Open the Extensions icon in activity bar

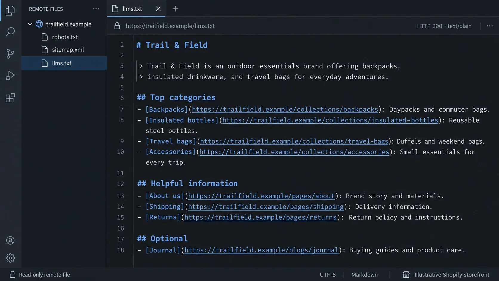(x=10, y=98)
